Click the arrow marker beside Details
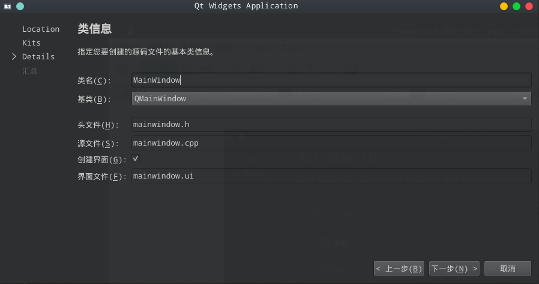 [14, 56]
